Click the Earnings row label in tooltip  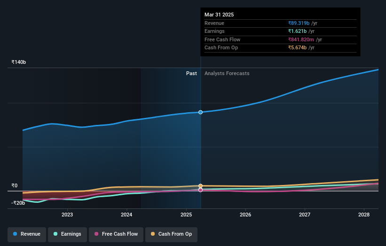[x=214, y=31]
